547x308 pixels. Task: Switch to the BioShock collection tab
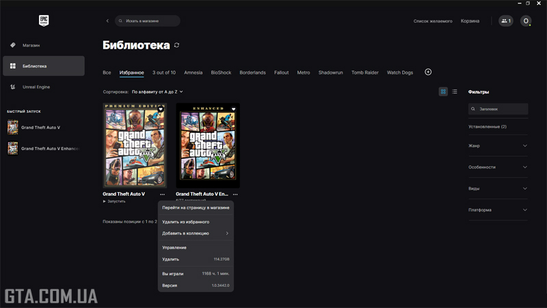click(x=221, y=73)
